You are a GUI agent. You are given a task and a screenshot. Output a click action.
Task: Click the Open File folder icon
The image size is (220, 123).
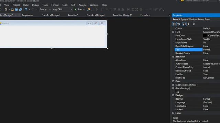click(12, 10)
